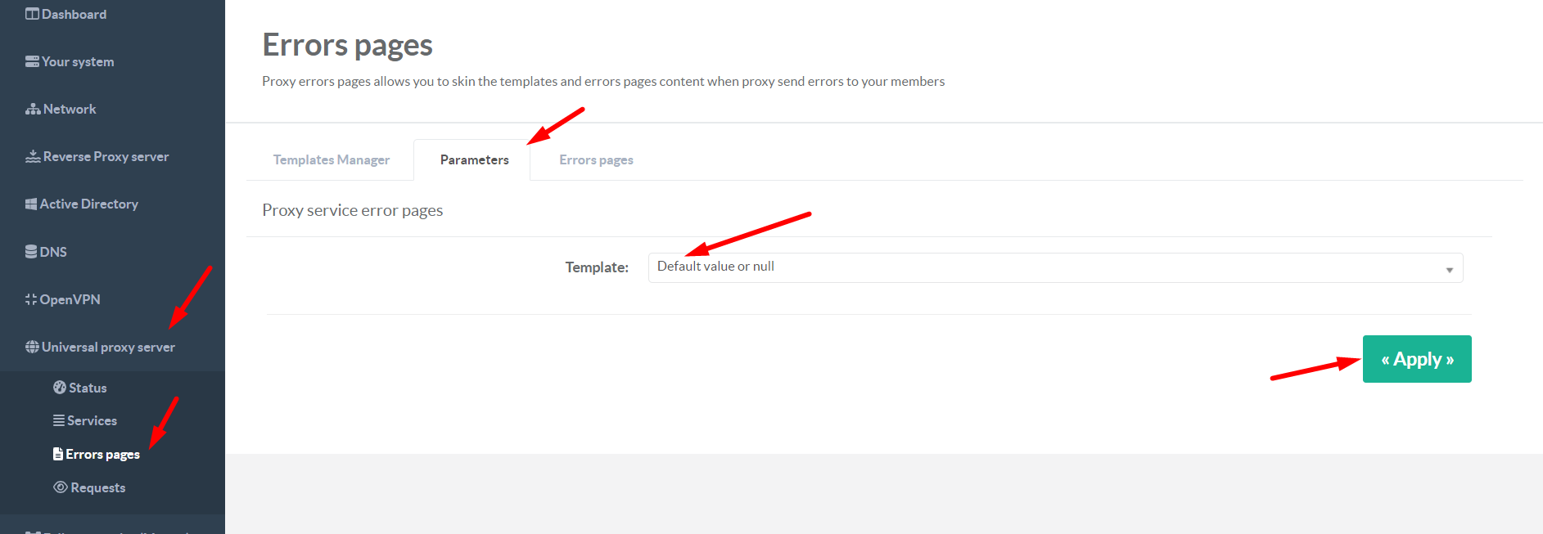Click the Universal proxy server globe icon
This screenshot has width=1543, height=534.
(x=32, y=347)
